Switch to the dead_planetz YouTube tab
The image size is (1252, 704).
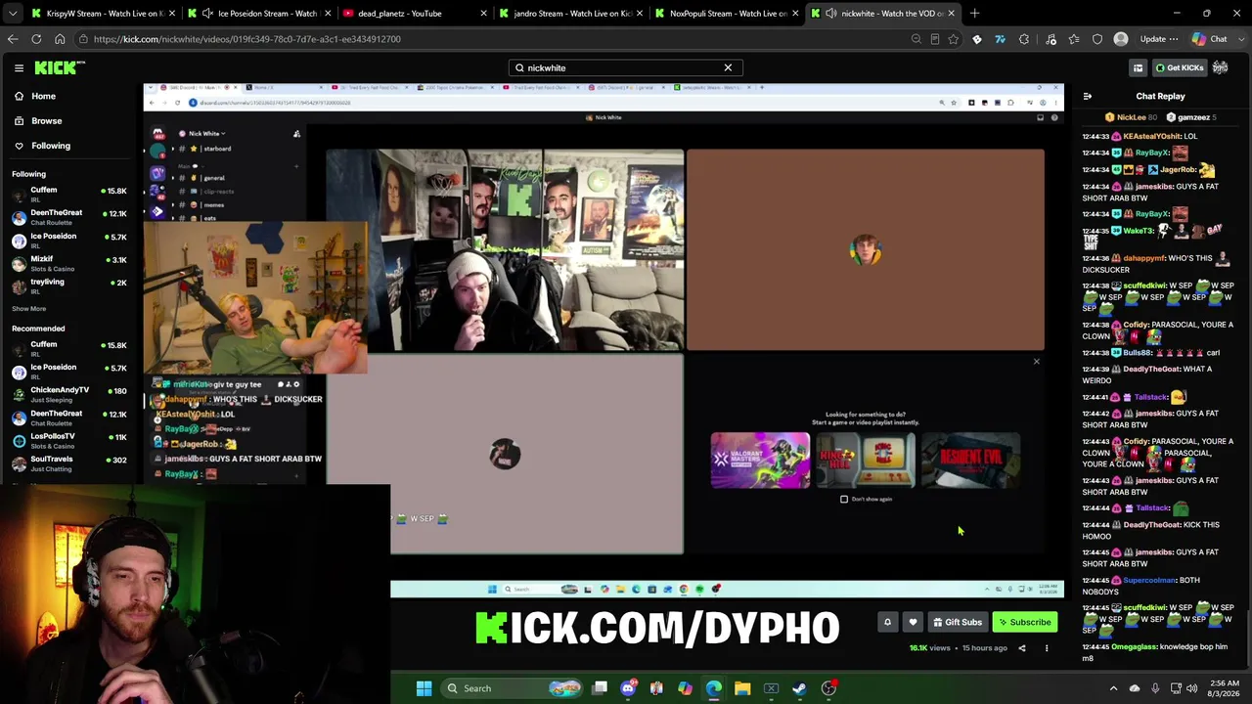(x=416, y=14)
